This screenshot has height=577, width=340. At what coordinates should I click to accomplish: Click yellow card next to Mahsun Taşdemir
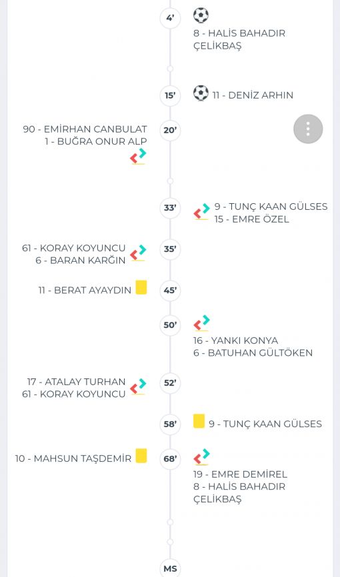coord(141,456)
